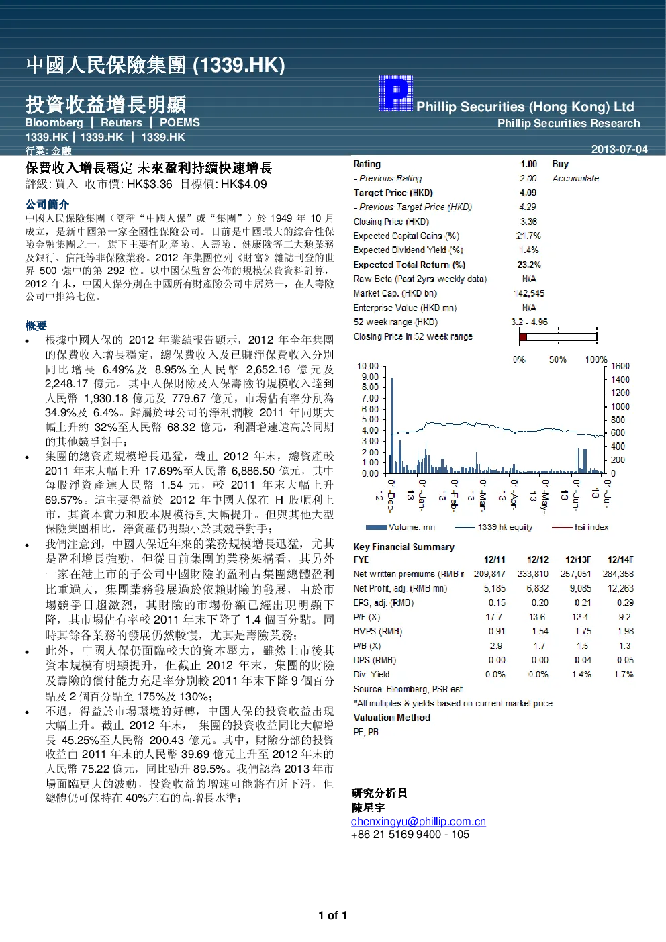This screenshot has width=666, height=942.
Task: Click the report date 2013-07-04
Action: (x=619, y=149)
